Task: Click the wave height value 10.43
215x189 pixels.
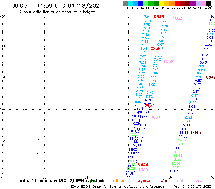Action: (189, 114)
